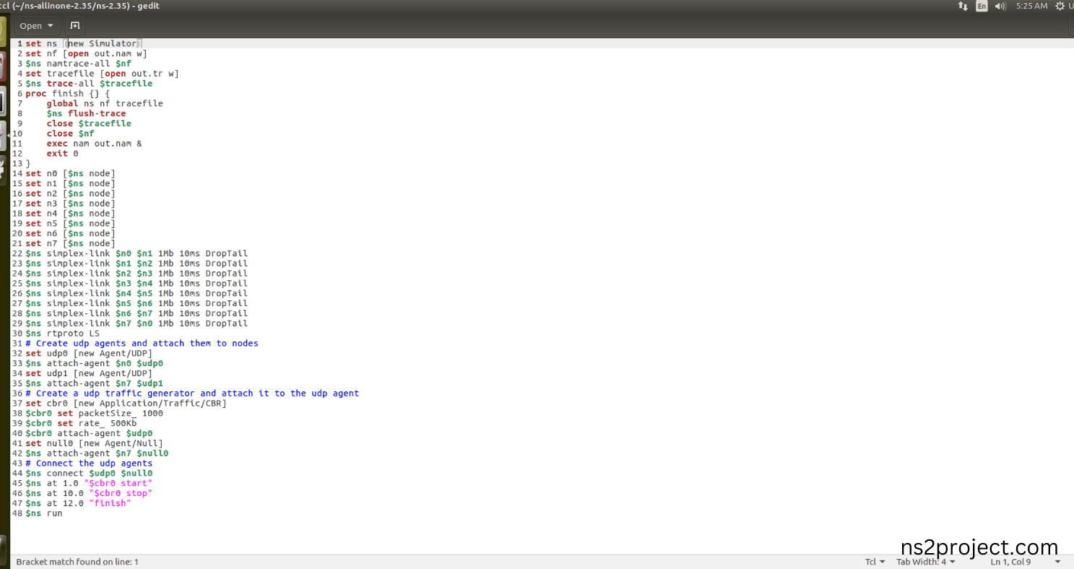Click line '$ns namtrace-all $nf'
The width and height of the screenshot is (1074, 569).
78,64
